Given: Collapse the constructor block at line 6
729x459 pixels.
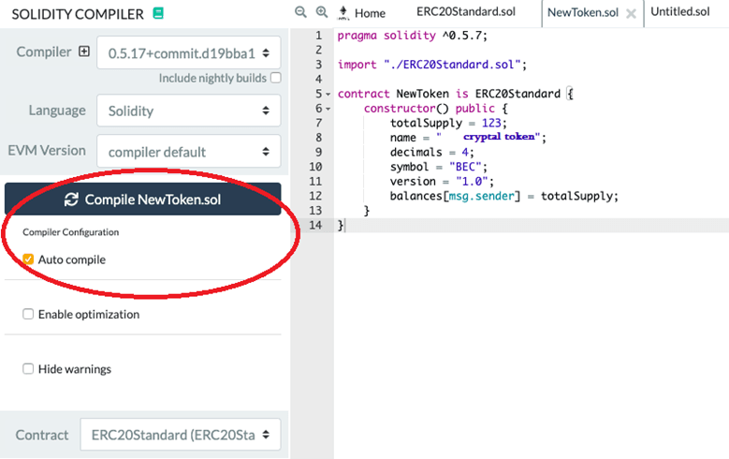Looking at the screenshot, I should tap(328, 109).
